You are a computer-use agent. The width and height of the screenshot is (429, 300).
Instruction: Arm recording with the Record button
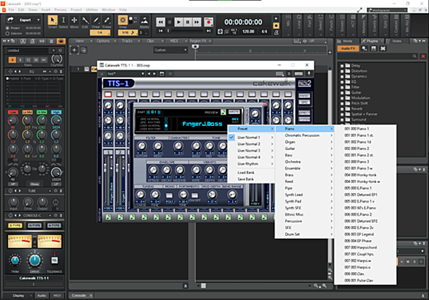click(x=209, y=22)
